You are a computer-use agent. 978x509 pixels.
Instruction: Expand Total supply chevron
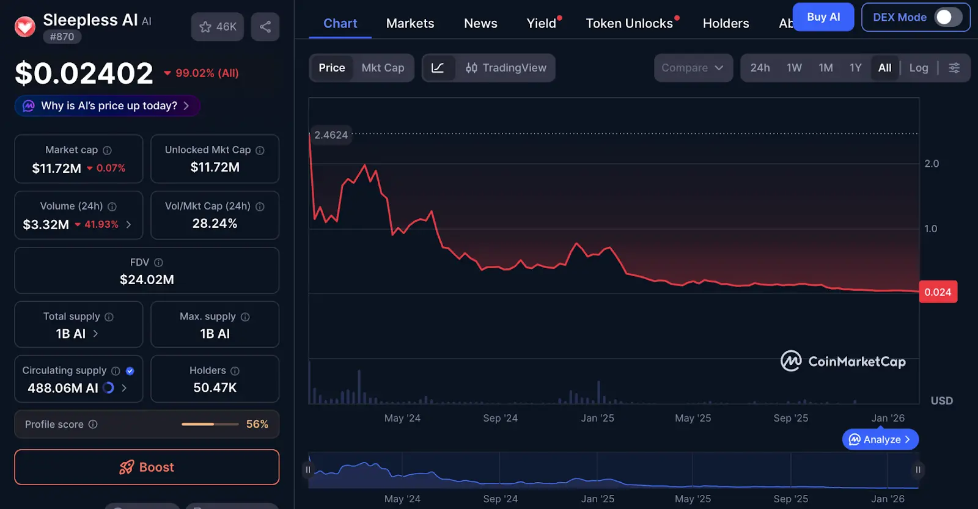click(95, 334)
